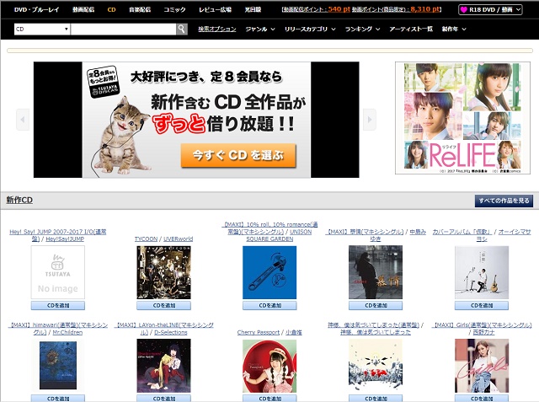Open the カバーアルバム「仮歌」 title link

(x=462, y=232)
